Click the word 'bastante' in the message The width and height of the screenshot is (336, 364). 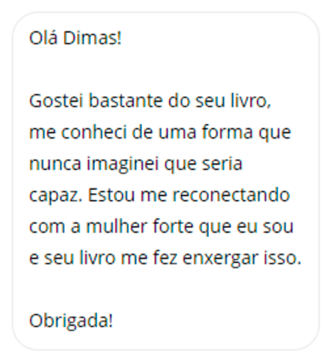(x=126, y=101)
